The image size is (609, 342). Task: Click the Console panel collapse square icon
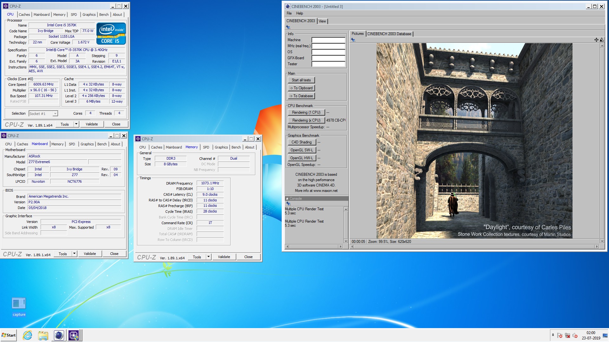[287, 199]
